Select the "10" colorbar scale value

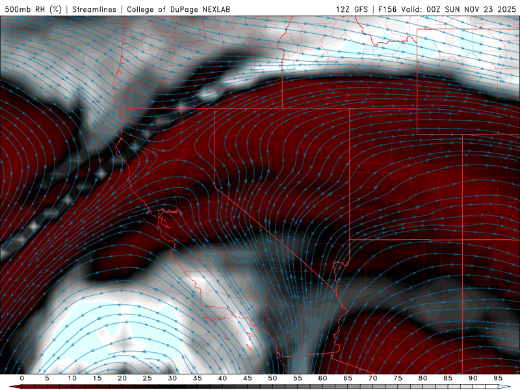coord(72,378)
